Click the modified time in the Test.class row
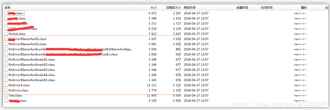The image size is (330, 110). 196,96
